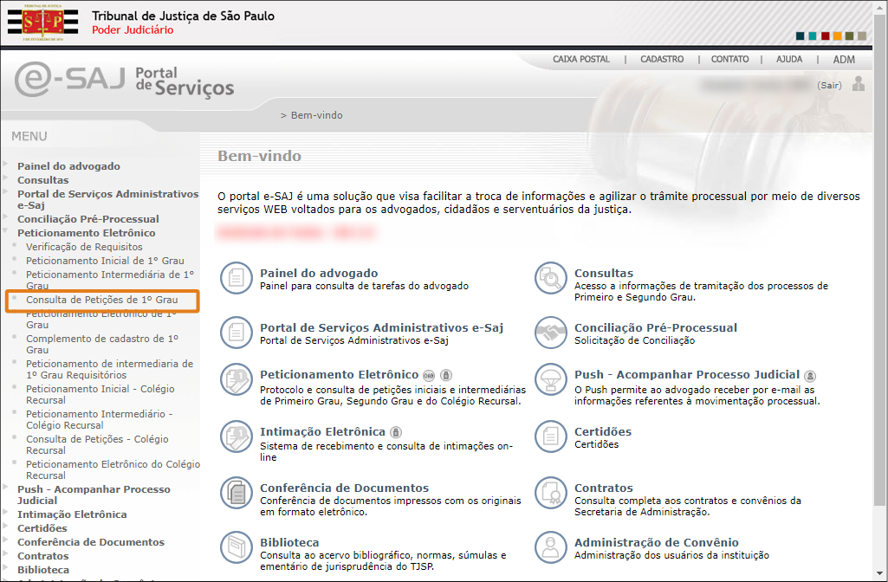
Task: Click the e-SAJ Portal de Serviços logo
Action: [124, 80]
